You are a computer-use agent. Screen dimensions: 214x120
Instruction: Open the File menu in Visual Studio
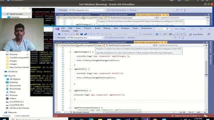click(x=63, y=28)
